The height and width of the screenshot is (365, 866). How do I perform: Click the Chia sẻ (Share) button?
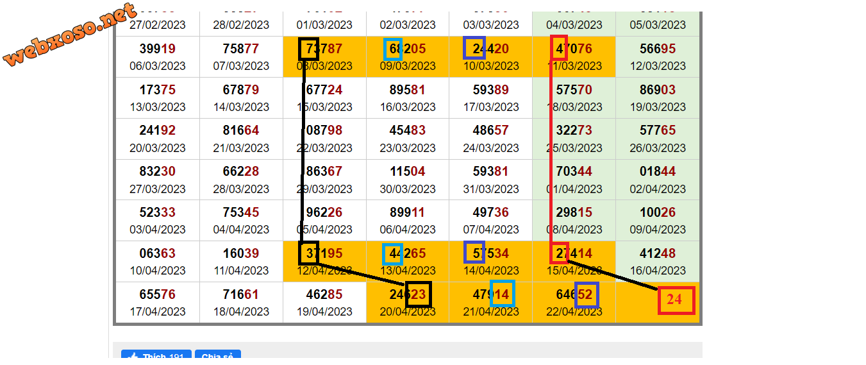click(x=217, y=357)
